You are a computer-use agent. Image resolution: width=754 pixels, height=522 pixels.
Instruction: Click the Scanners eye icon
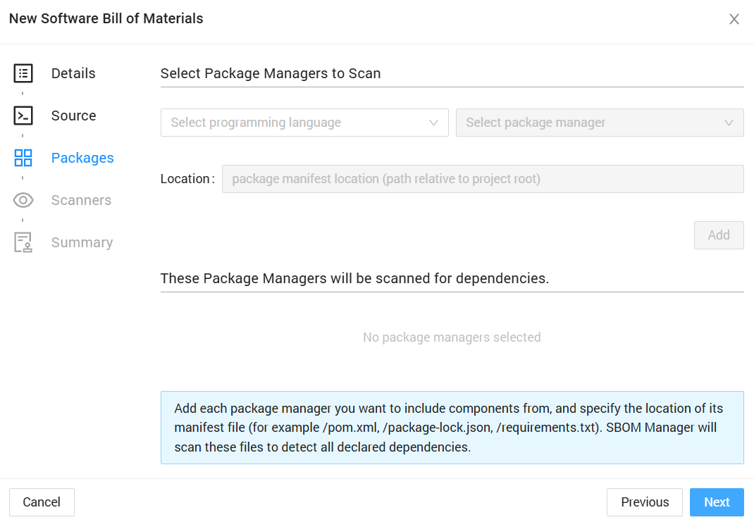22,199
